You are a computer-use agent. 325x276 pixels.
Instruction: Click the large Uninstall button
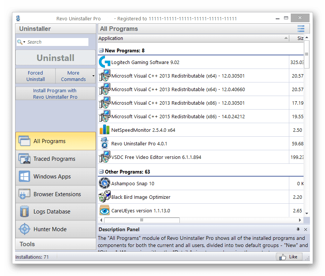tap(56, 58)
